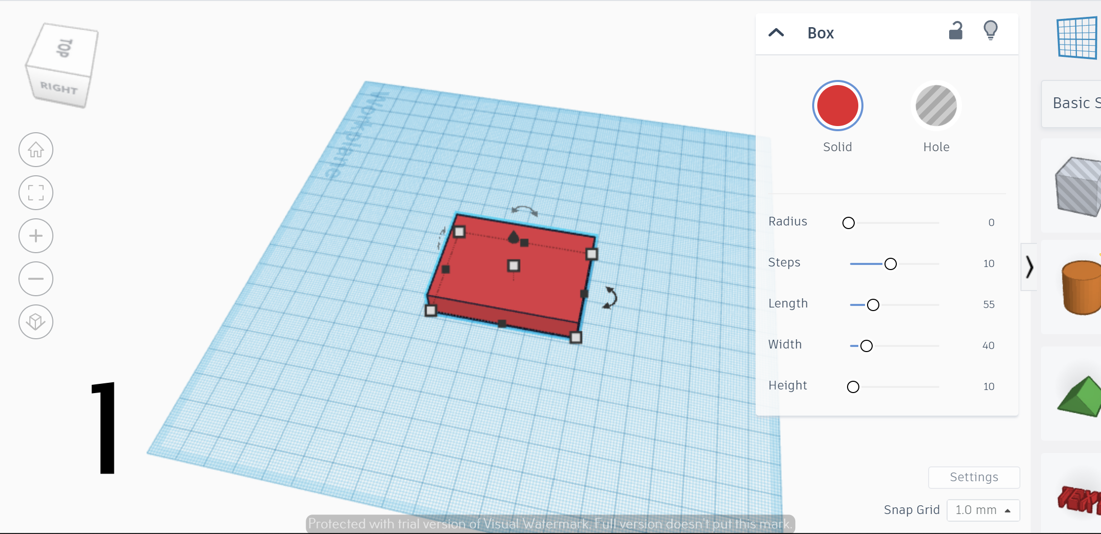The width and height of the screenshot is (1101, 534).
Task: Click the Height value 10
Action: (989, 386)
